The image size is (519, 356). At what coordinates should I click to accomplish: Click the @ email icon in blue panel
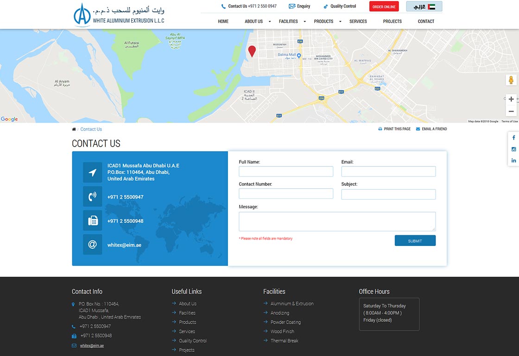[x=92, y=245]
